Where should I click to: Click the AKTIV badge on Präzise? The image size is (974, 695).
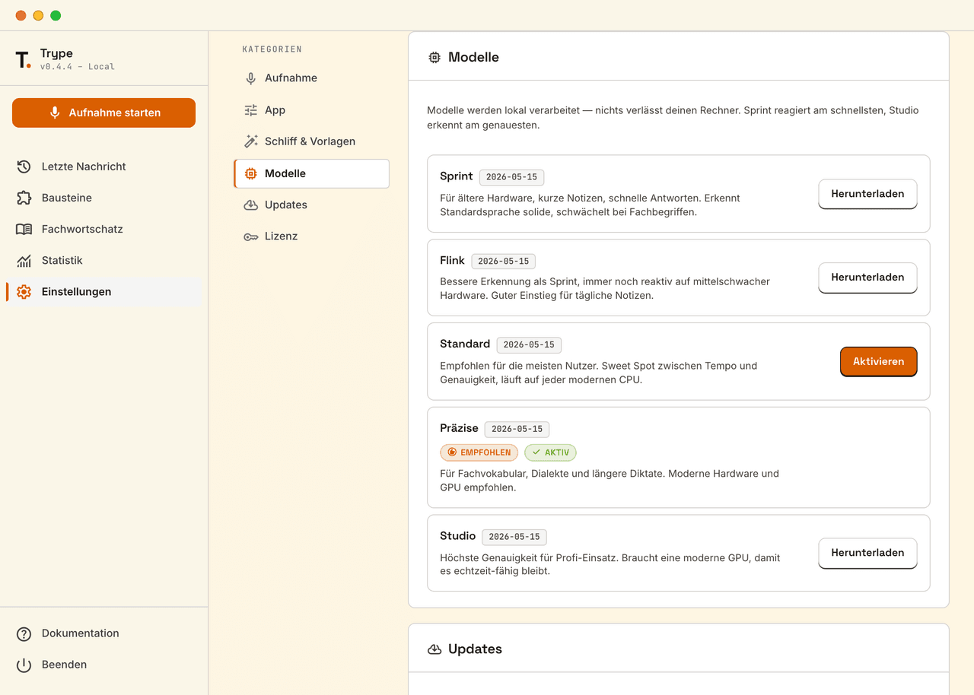click(x=550, y=452)
